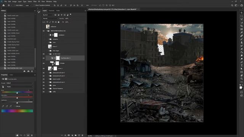Switch to the Channels tab

(51, 11)
